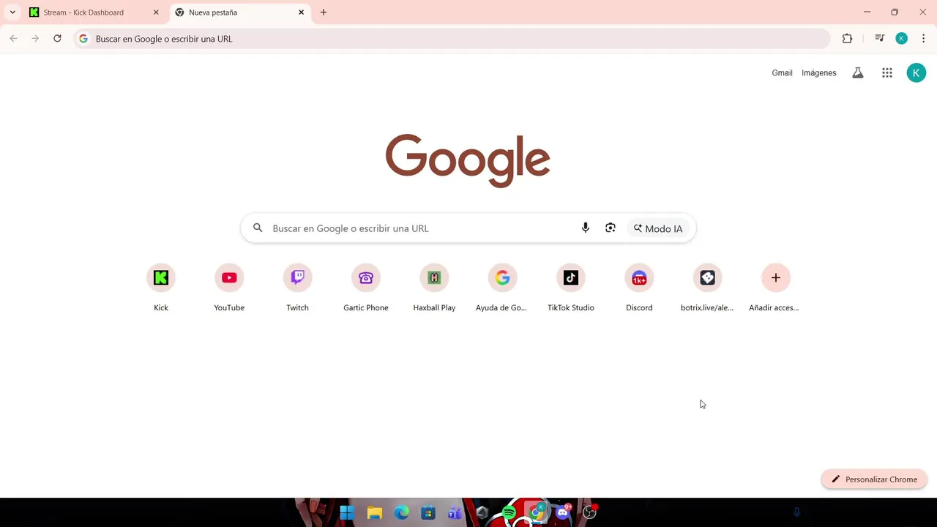Open the Google apps grid

(887, 72)
